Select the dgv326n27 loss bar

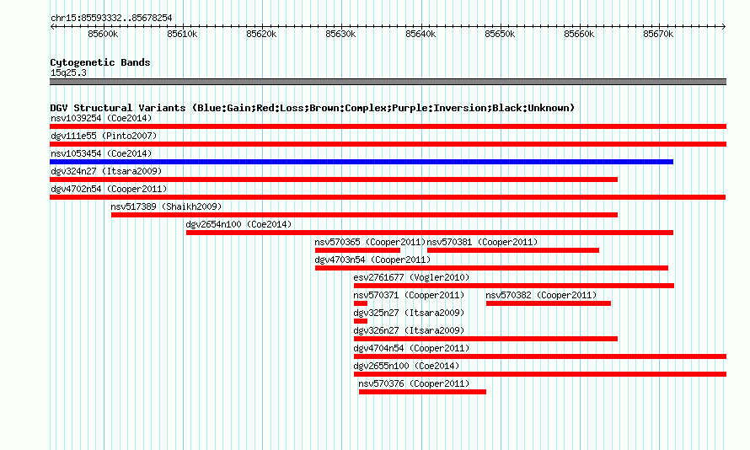486,339
